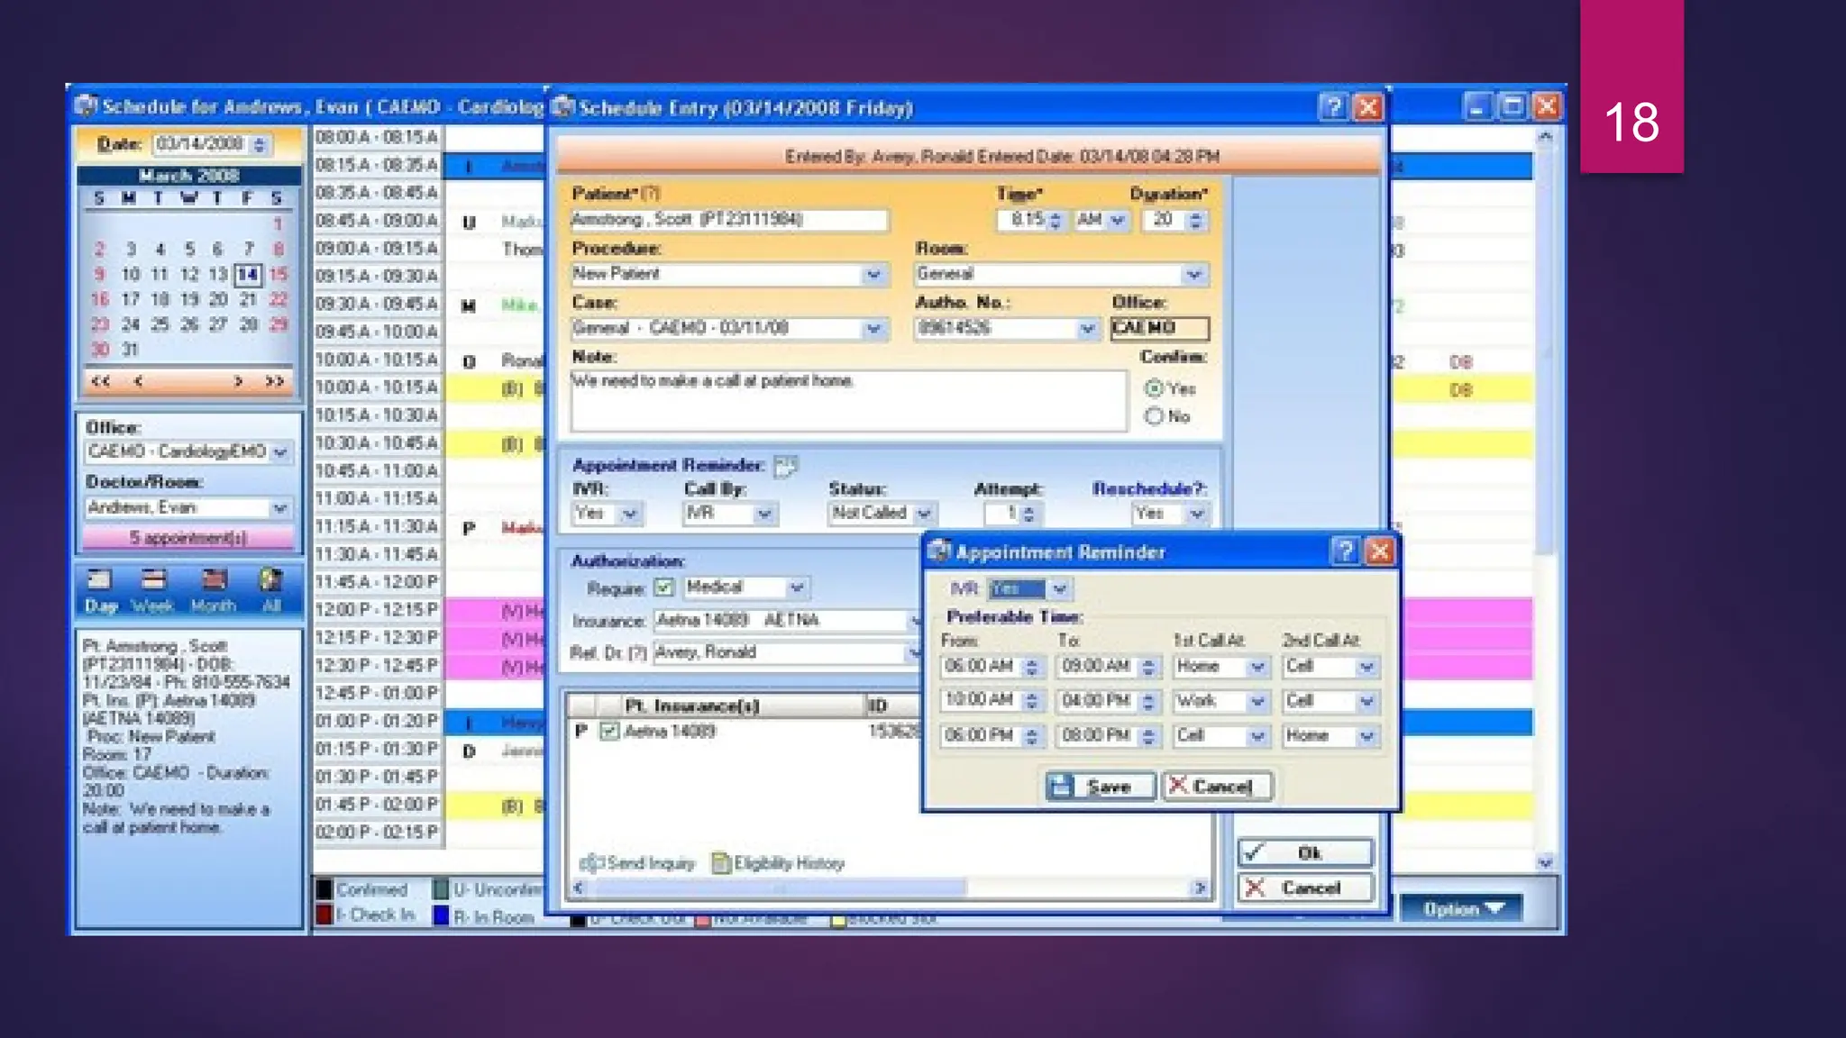Select March 20 in calendar
This screenshot has height=1038, width=1846.
point(218,299)
